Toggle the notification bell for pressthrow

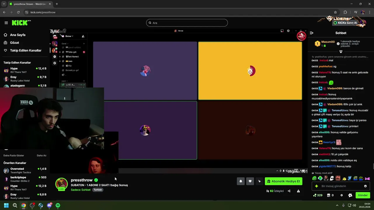(241, 181)
